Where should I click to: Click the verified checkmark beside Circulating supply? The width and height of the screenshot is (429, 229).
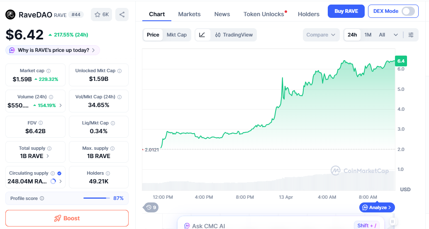point(59,173)
